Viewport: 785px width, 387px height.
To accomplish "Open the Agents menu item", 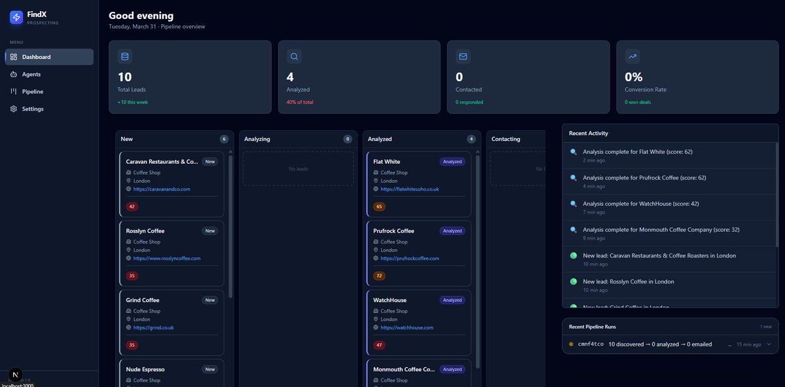I will pyautogui.click(x=49, y=74).
